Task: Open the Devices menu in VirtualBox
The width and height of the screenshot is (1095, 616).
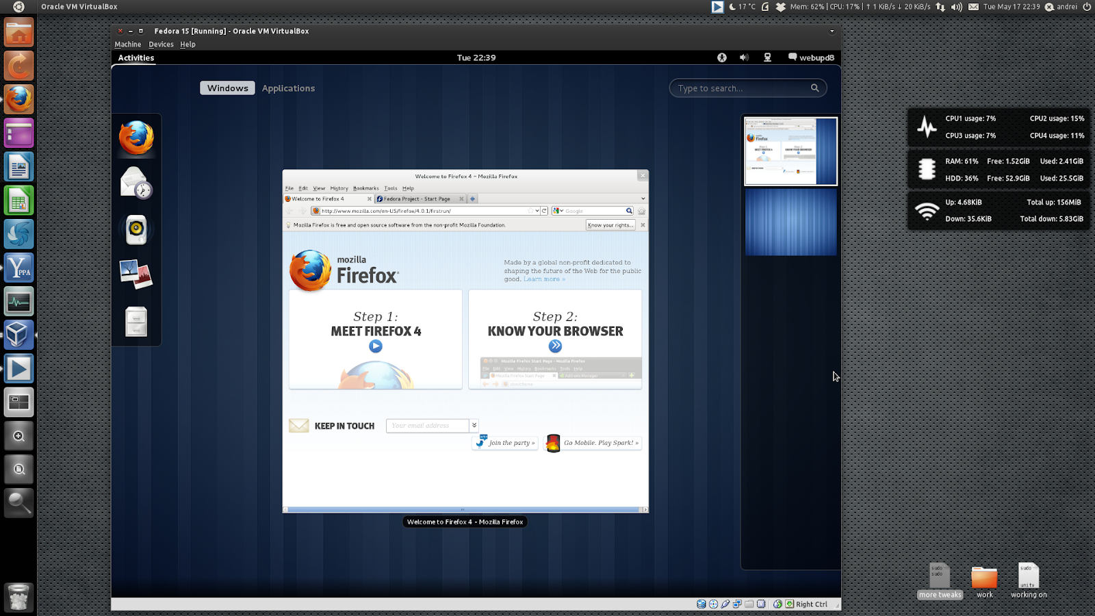Action: [x=161, y=44]
